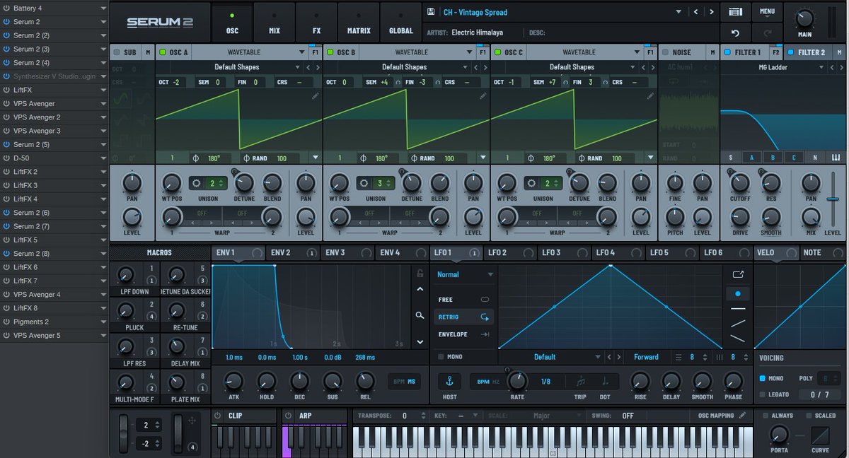Click the CLIP button
The height and width of the screenshot is (458, 849).
[x=236, y=416]
